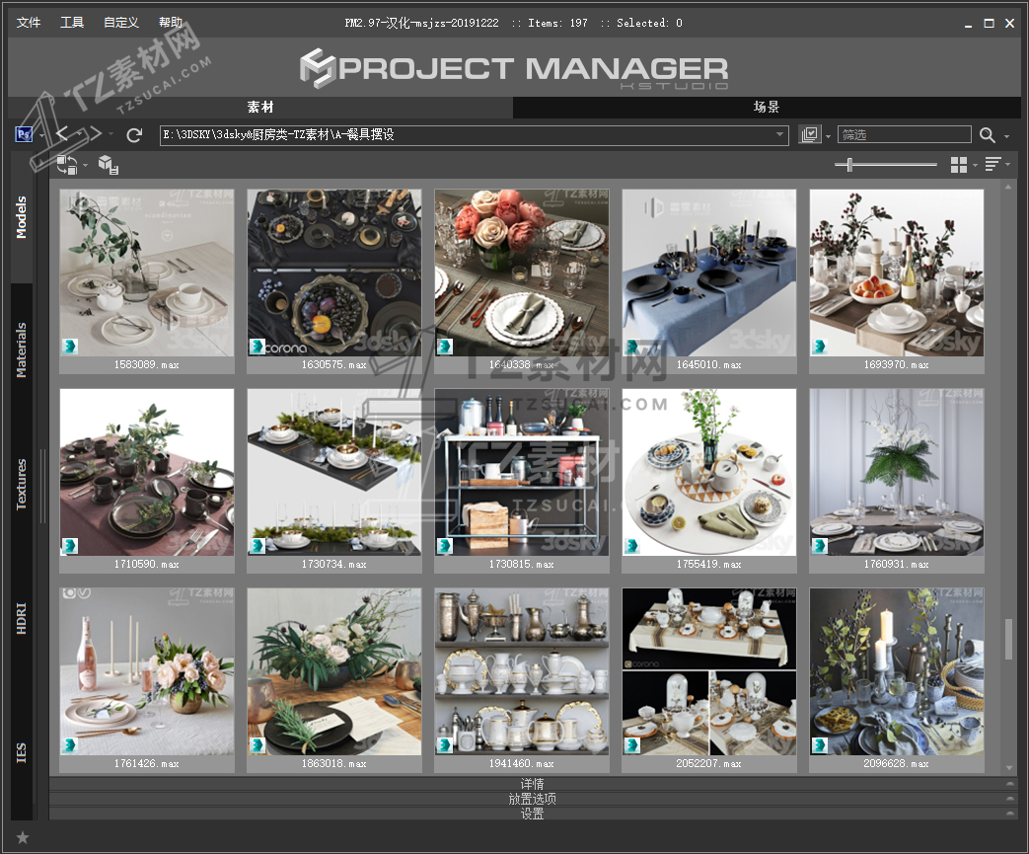Viewport: 1029px width, 854px height.
Task: Expand the 设置 settings panel
Action: (532, 814)
